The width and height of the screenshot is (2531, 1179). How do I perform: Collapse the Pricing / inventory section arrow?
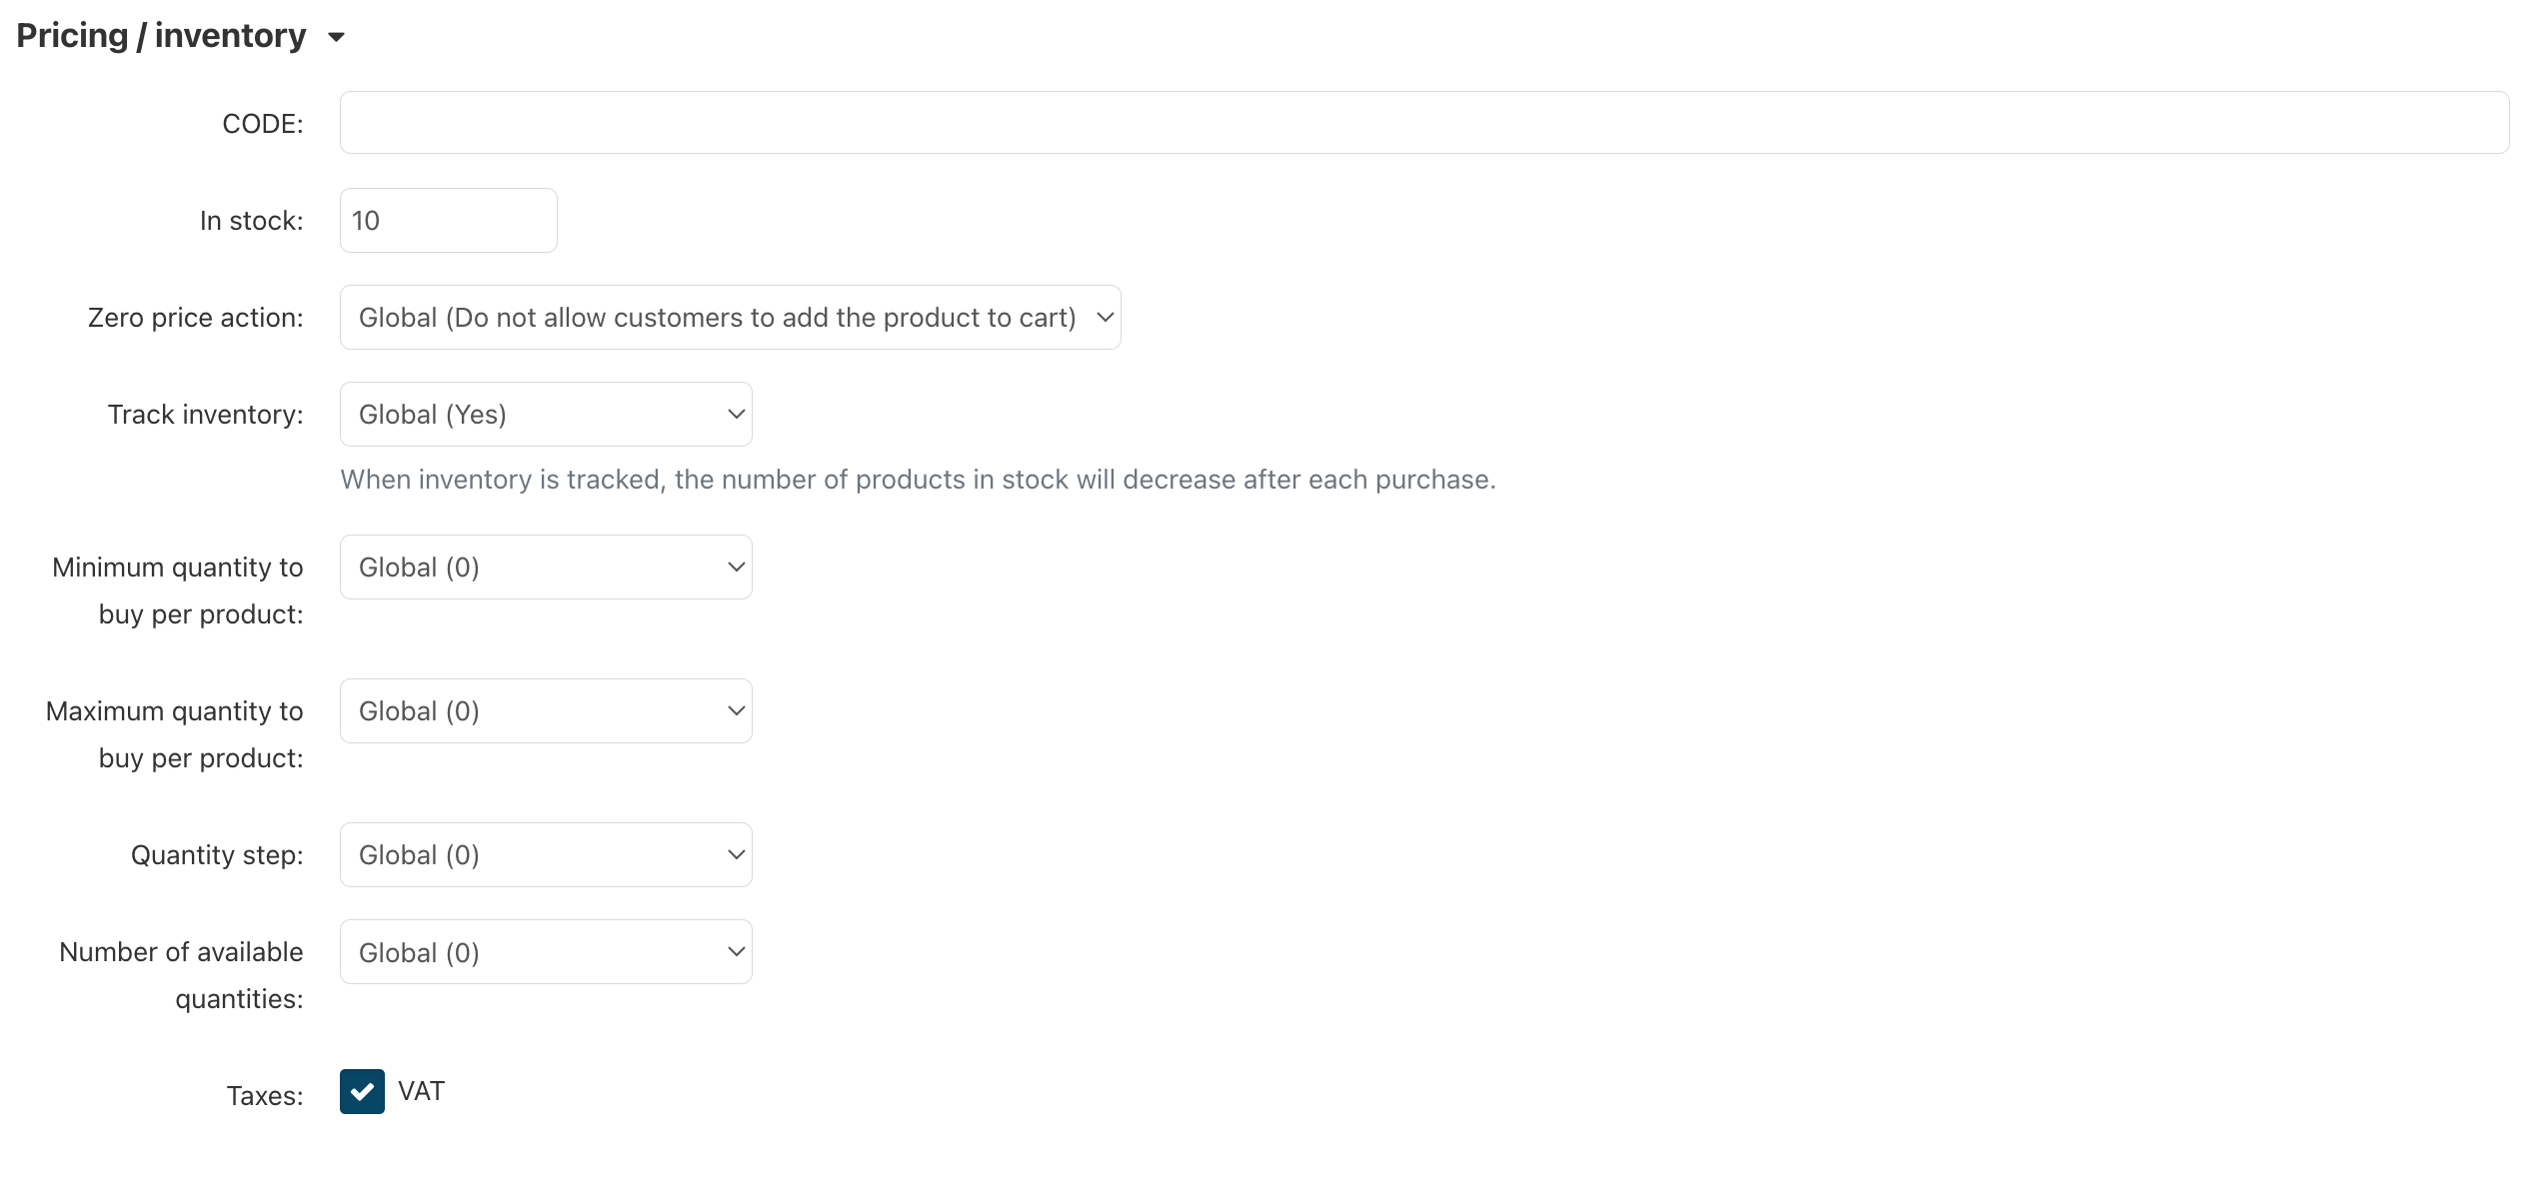click(x=337, y=38)
